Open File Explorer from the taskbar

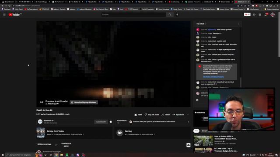(x=62, y=155)
